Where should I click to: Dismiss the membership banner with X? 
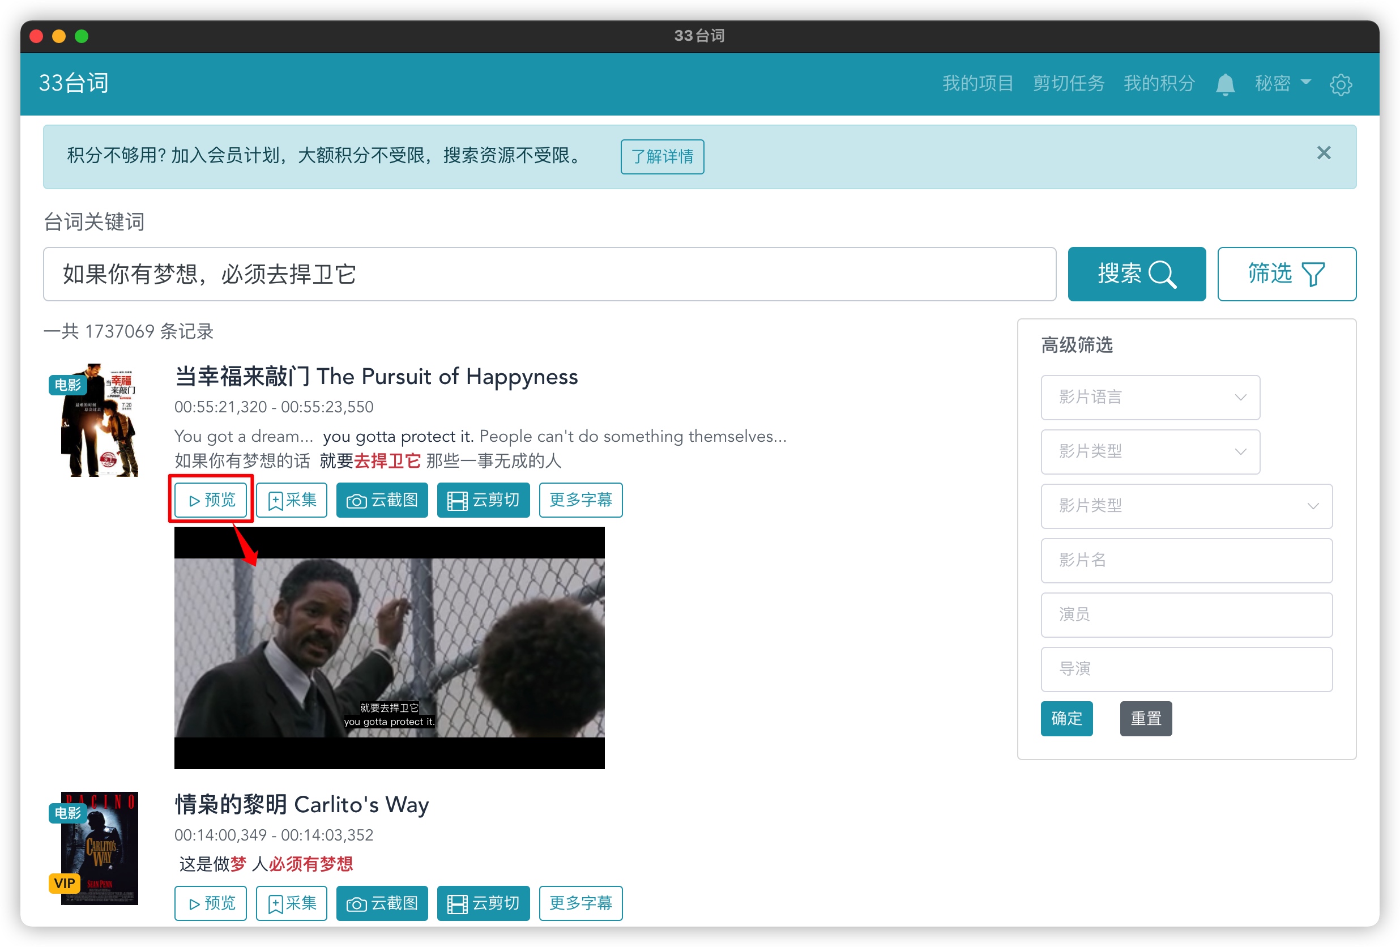[x=1324, y=153]
